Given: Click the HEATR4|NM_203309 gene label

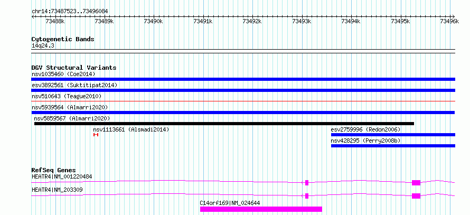Looking at the screenshot, I should (57, 190).
